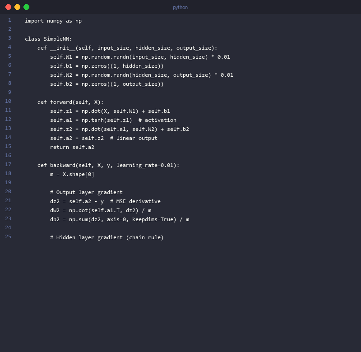The height and width of the screenshot is (352, 361).
Task: Click line number 1 in gutter
Action: coord(9,20)
